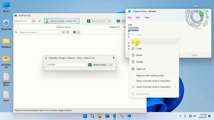This screenshot has height=120, width=214.
Task: Click the network tray icon
Action: click(190, 116)
